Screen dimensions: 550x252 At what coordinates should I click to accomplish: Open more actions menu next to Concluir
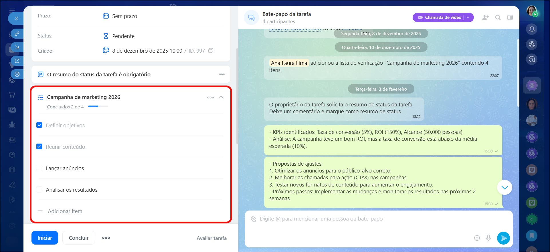106,238
